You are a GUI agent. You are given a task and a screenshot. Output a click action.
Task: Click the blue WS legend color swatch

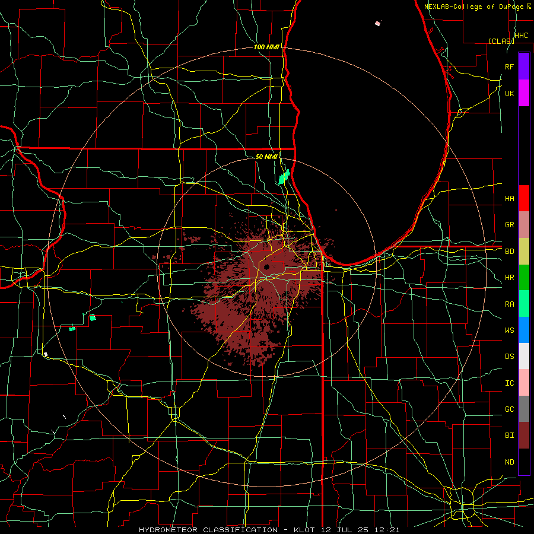524,330
